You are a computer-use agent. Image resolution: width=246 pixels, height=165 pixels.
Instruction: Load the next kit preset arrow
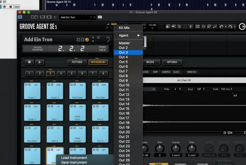(x=82, y=40)
